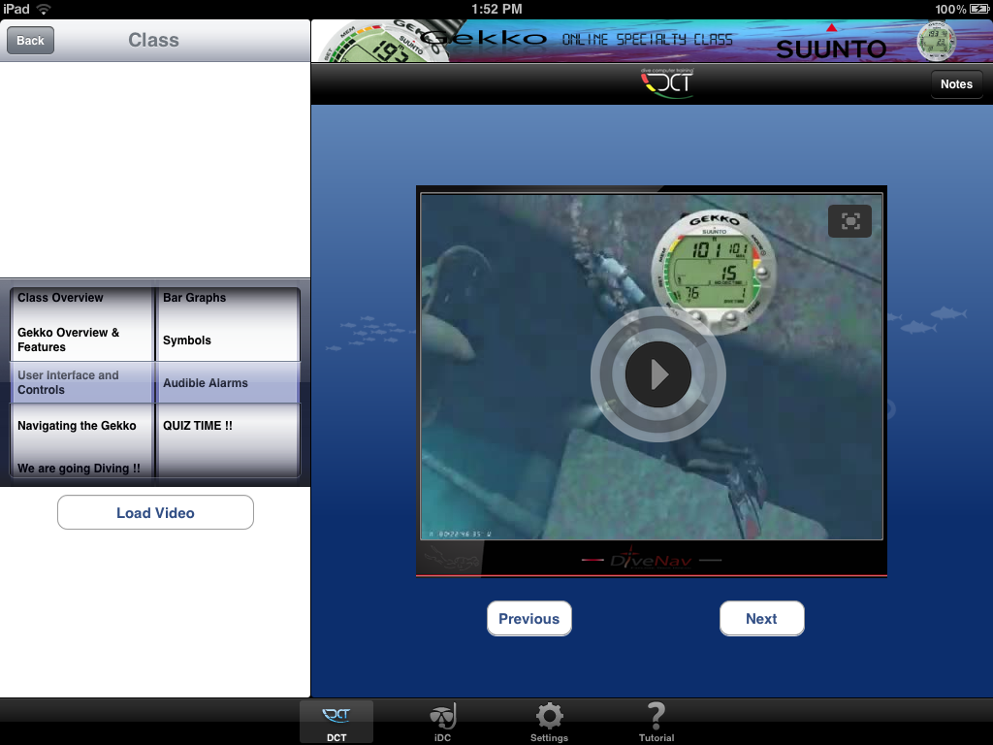
Task: Tap the Back button
Action: (x=30, y=41)
